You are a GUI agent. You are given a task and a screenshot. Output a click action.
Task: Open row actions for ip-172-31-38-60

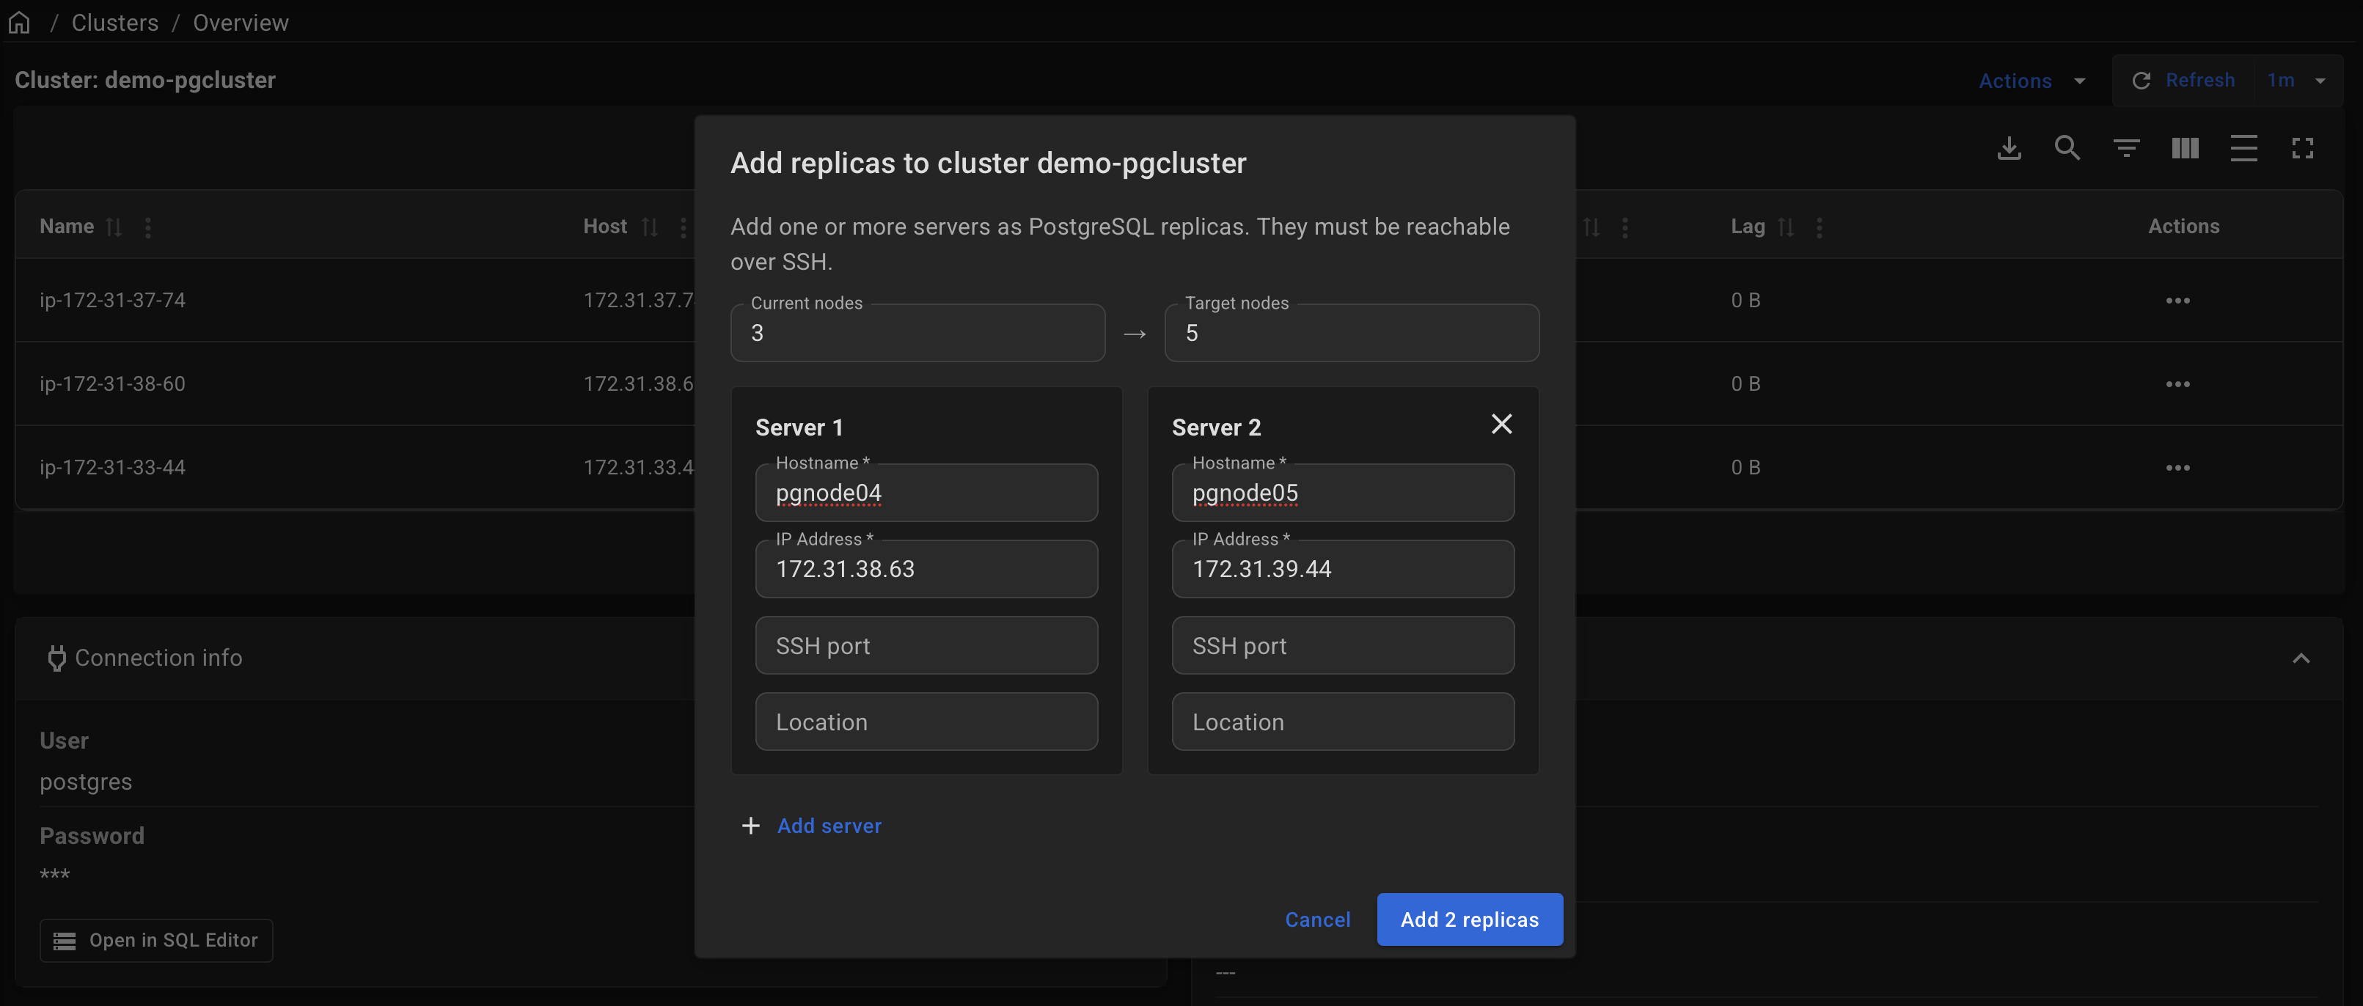tap(2177, 384)
